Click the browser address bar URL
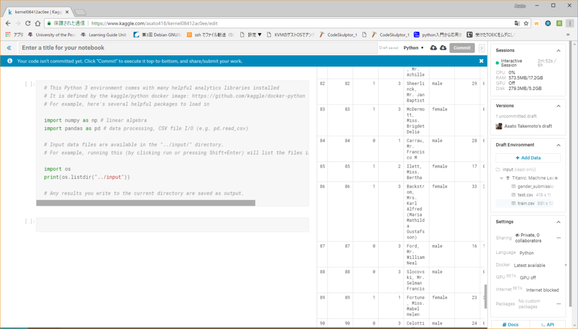578x329 pixels. (155, 23)
